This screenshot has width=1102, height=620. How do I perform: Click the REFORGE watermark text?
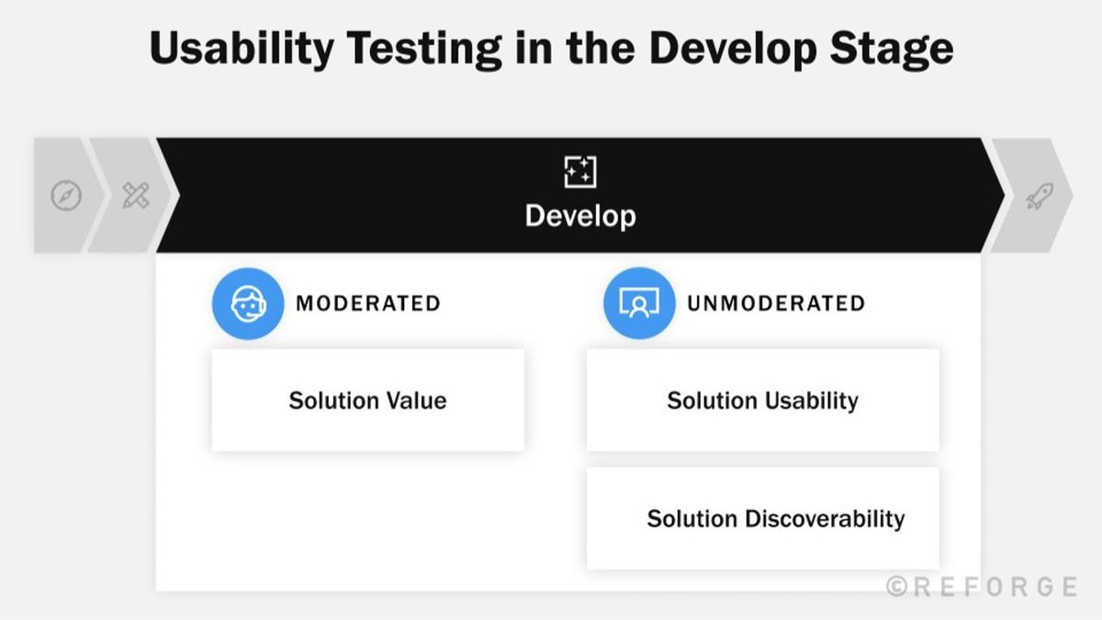pos(994,587)
